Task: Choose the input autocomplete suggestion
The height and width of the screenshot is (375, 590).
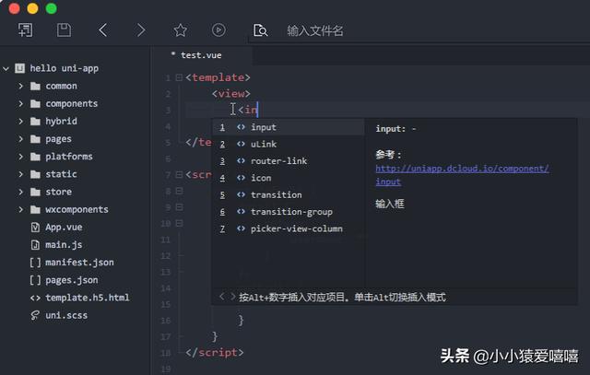Action: [289, 127]
